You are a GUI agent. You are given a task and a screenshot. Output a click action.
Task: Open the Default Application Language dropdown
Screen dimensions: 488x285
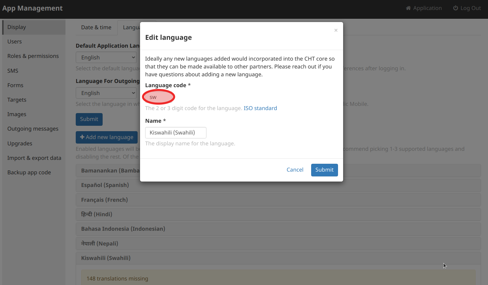pos(106,57)
